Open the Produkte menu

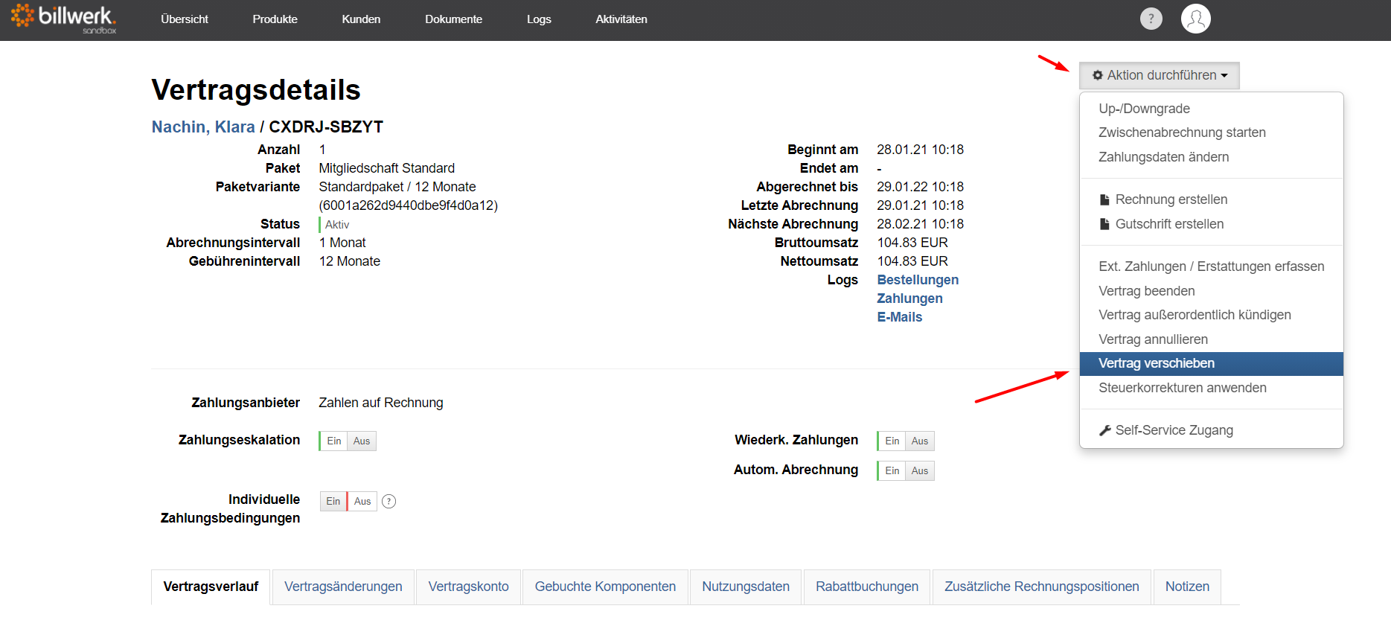pyautogui.click(x=275, y=19)
